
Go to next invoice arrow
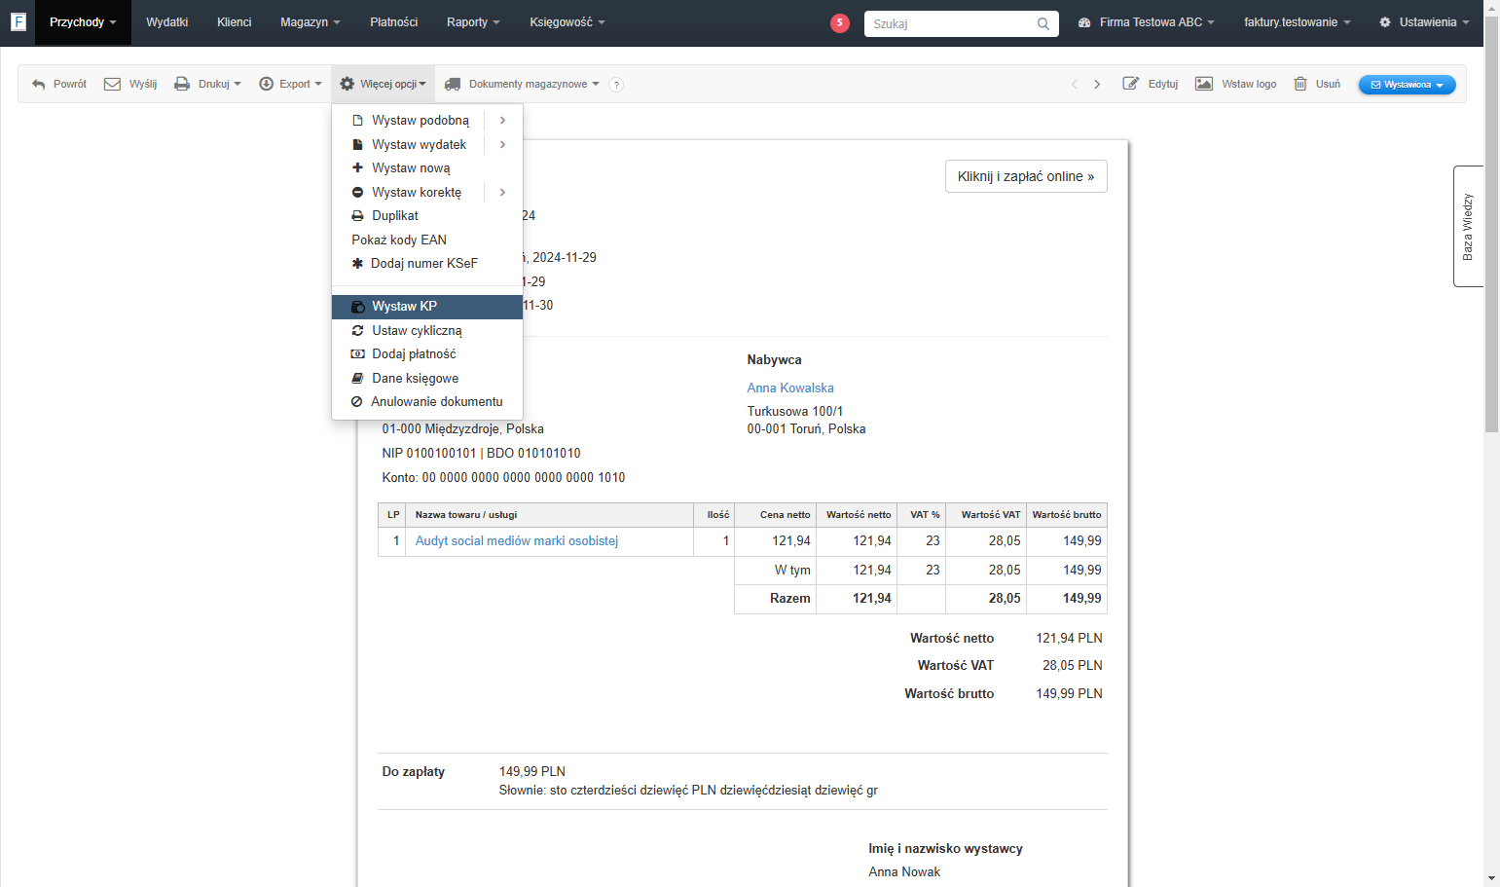pos(1097,85)
